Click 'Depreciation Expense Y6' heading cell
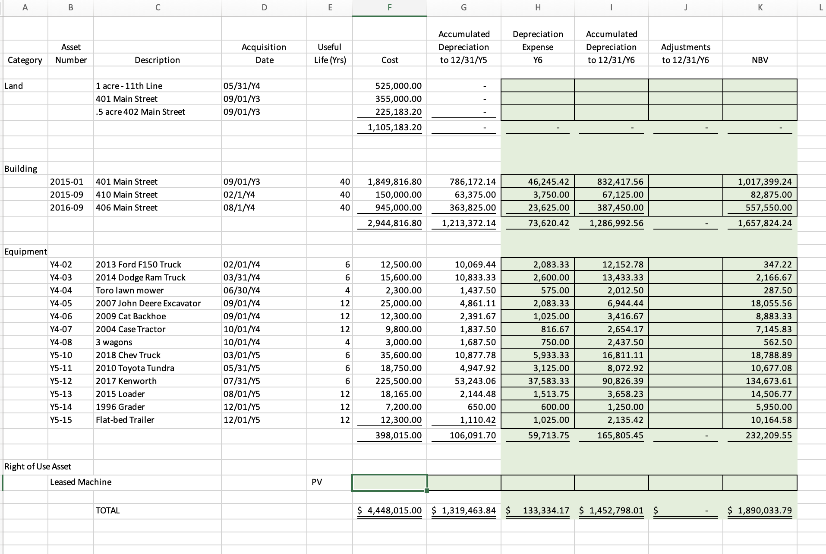The height and width of the screenshot is (554, 826). [x=538, y=47]
